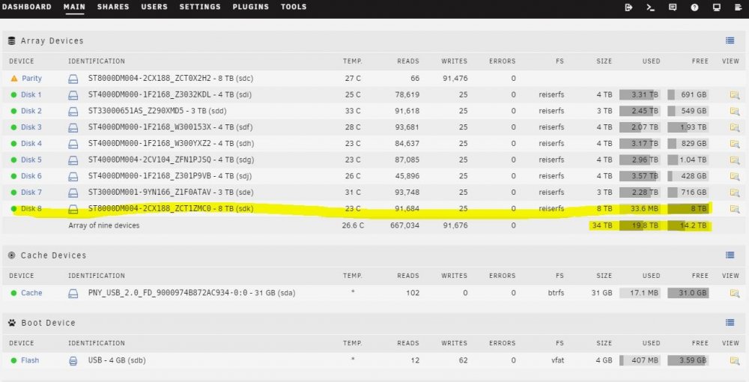The image size is (749, 382).
Task: Toggle Boot Device view list icon
Action: click(x=730, y=322)
